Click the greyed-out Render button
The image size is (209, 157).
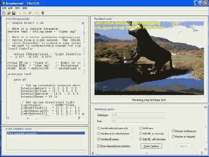(x=183, y=146)
